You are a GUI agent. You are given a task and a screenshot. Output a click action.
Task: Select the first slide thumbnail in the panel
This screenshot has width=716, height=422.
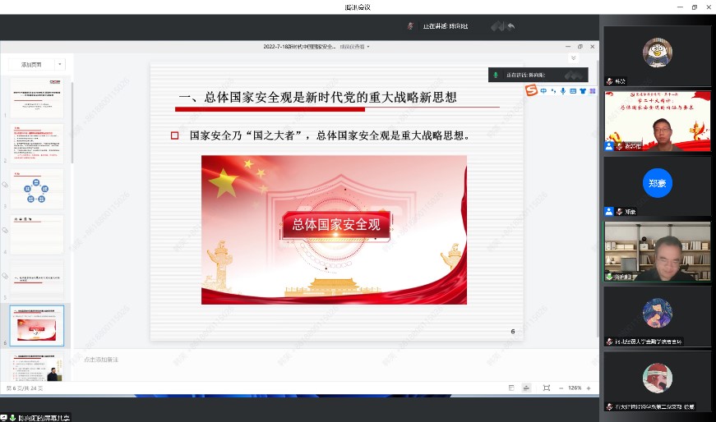pos(36,98)
